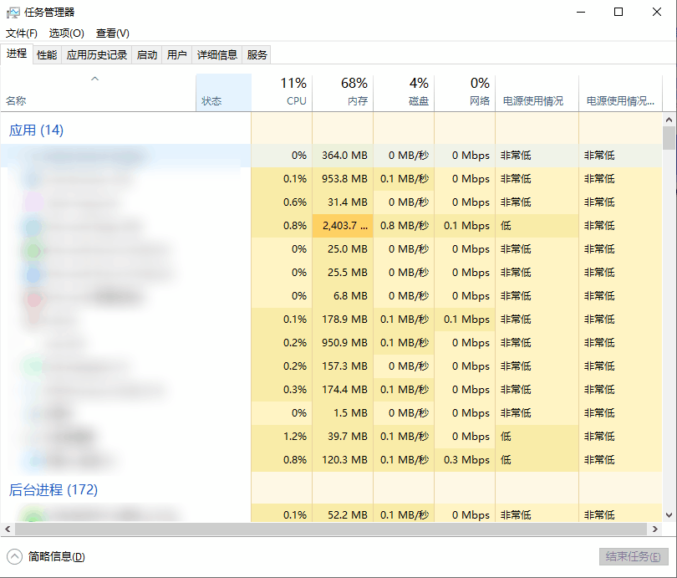The image size is (677, 578).
Task: Select the 953.8 MB memory cell
Action: click(343, 179)
